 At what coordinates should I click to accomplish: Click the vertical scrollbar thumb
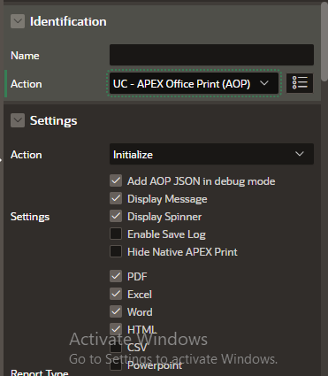coord(324,42)
